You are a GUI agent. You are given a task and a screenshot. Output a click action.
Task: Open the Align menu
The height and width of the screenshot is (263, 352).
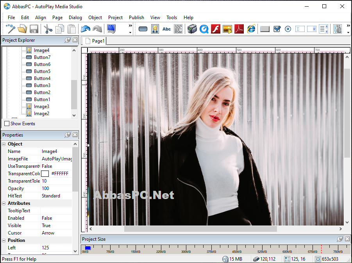tap(40, 18)
